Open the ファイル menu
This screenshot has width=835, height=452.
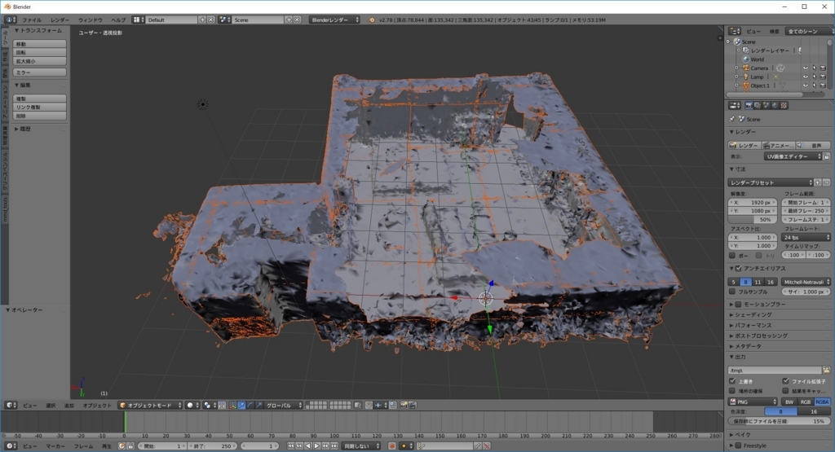coord(31,19)
